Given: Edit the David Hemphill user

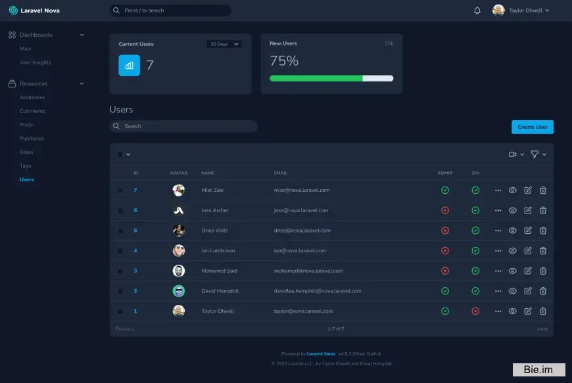Looking at the screenshot, I should tap(528, 291).
